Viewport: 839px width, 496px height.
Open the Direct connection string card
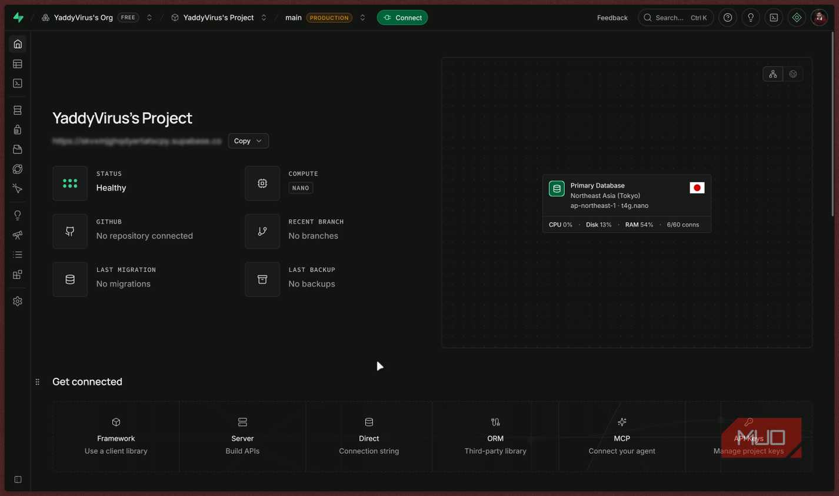coord(369,437)
